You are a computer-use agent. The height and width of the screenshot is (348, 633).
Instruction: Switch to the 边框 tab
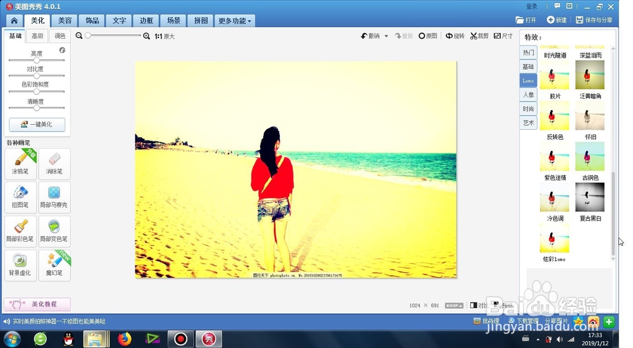click(146, 21)
